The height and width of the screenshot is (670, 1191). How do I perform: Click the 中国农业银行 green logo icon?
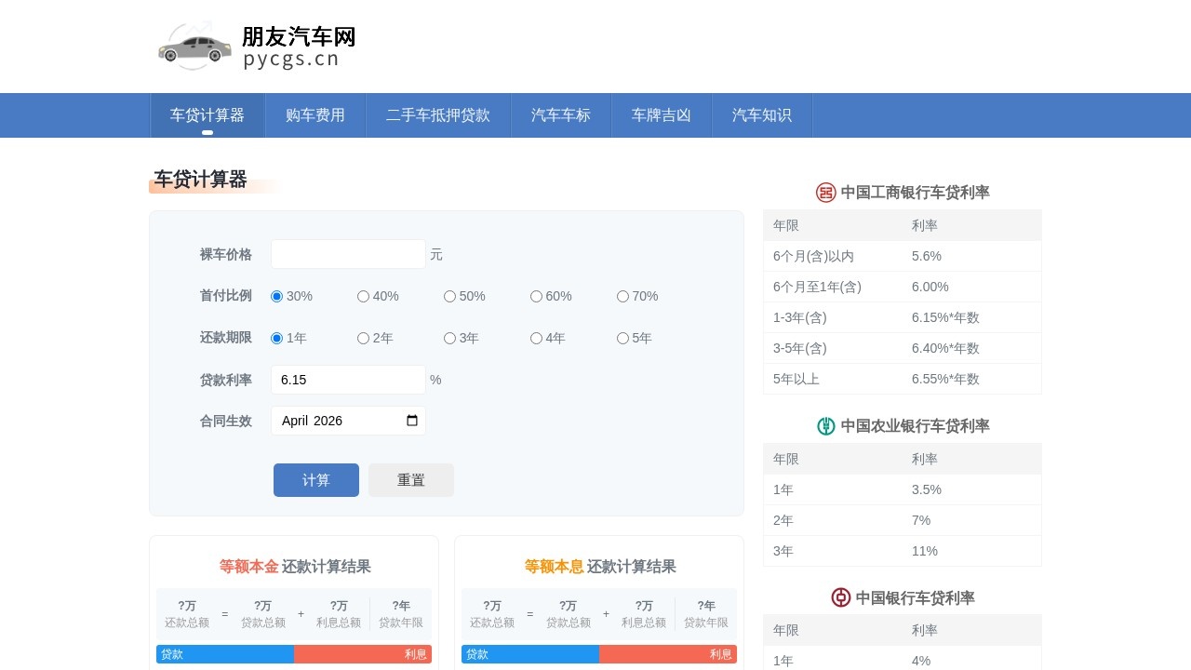pos(825,426)
